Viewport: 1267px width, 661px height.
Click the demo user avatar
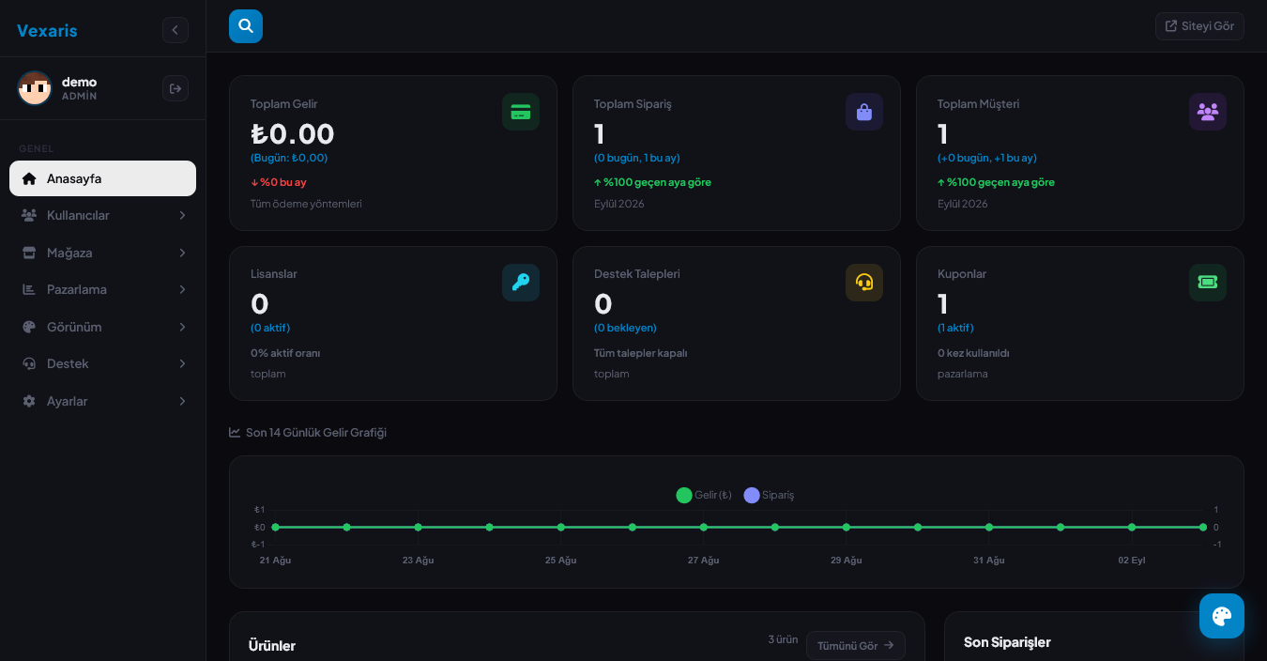pos(35,88)
